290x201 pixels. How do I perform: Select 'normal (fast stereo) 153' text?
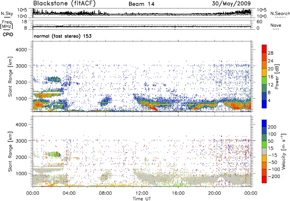point(63,36)
